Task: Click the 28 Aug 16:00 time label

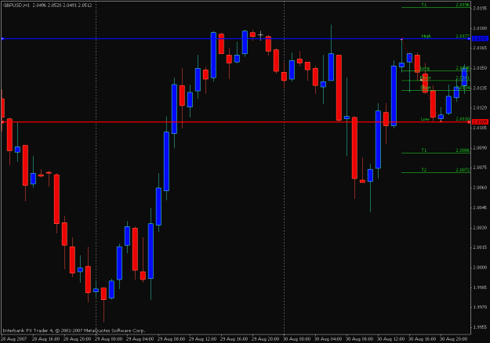Action: point(45,338)
